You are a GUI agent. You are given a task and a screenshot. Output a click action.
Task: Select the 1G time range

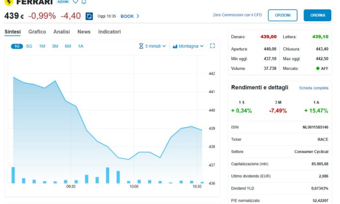click(x=17, y=46)
